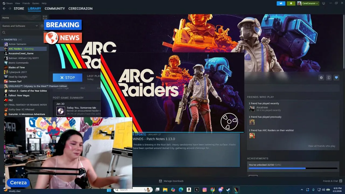Click Steam icon on taskbar
Screen dimensions: 345x194
pyautogui.click(x=228, y=190)
